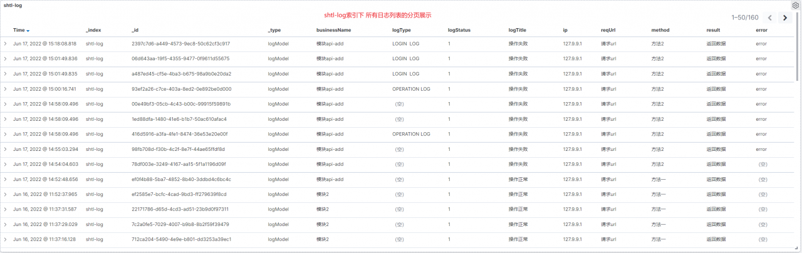Expand the row with id 712ca204-5490-4e9e-b801-dd3253a39ec1
The image size is (802, 253).
point(6,239)
